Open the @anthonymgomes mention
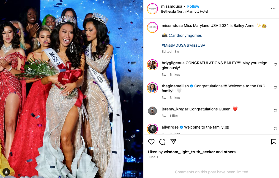 coord(185,35)
